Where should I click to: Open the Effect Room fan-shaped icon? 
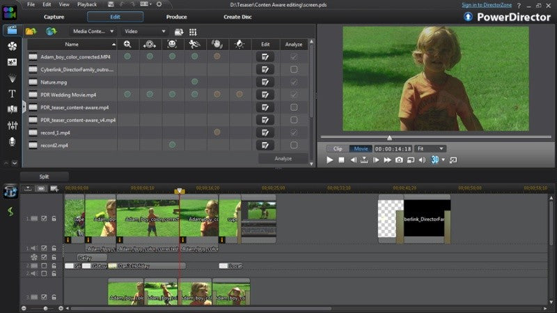pos(12,46)
